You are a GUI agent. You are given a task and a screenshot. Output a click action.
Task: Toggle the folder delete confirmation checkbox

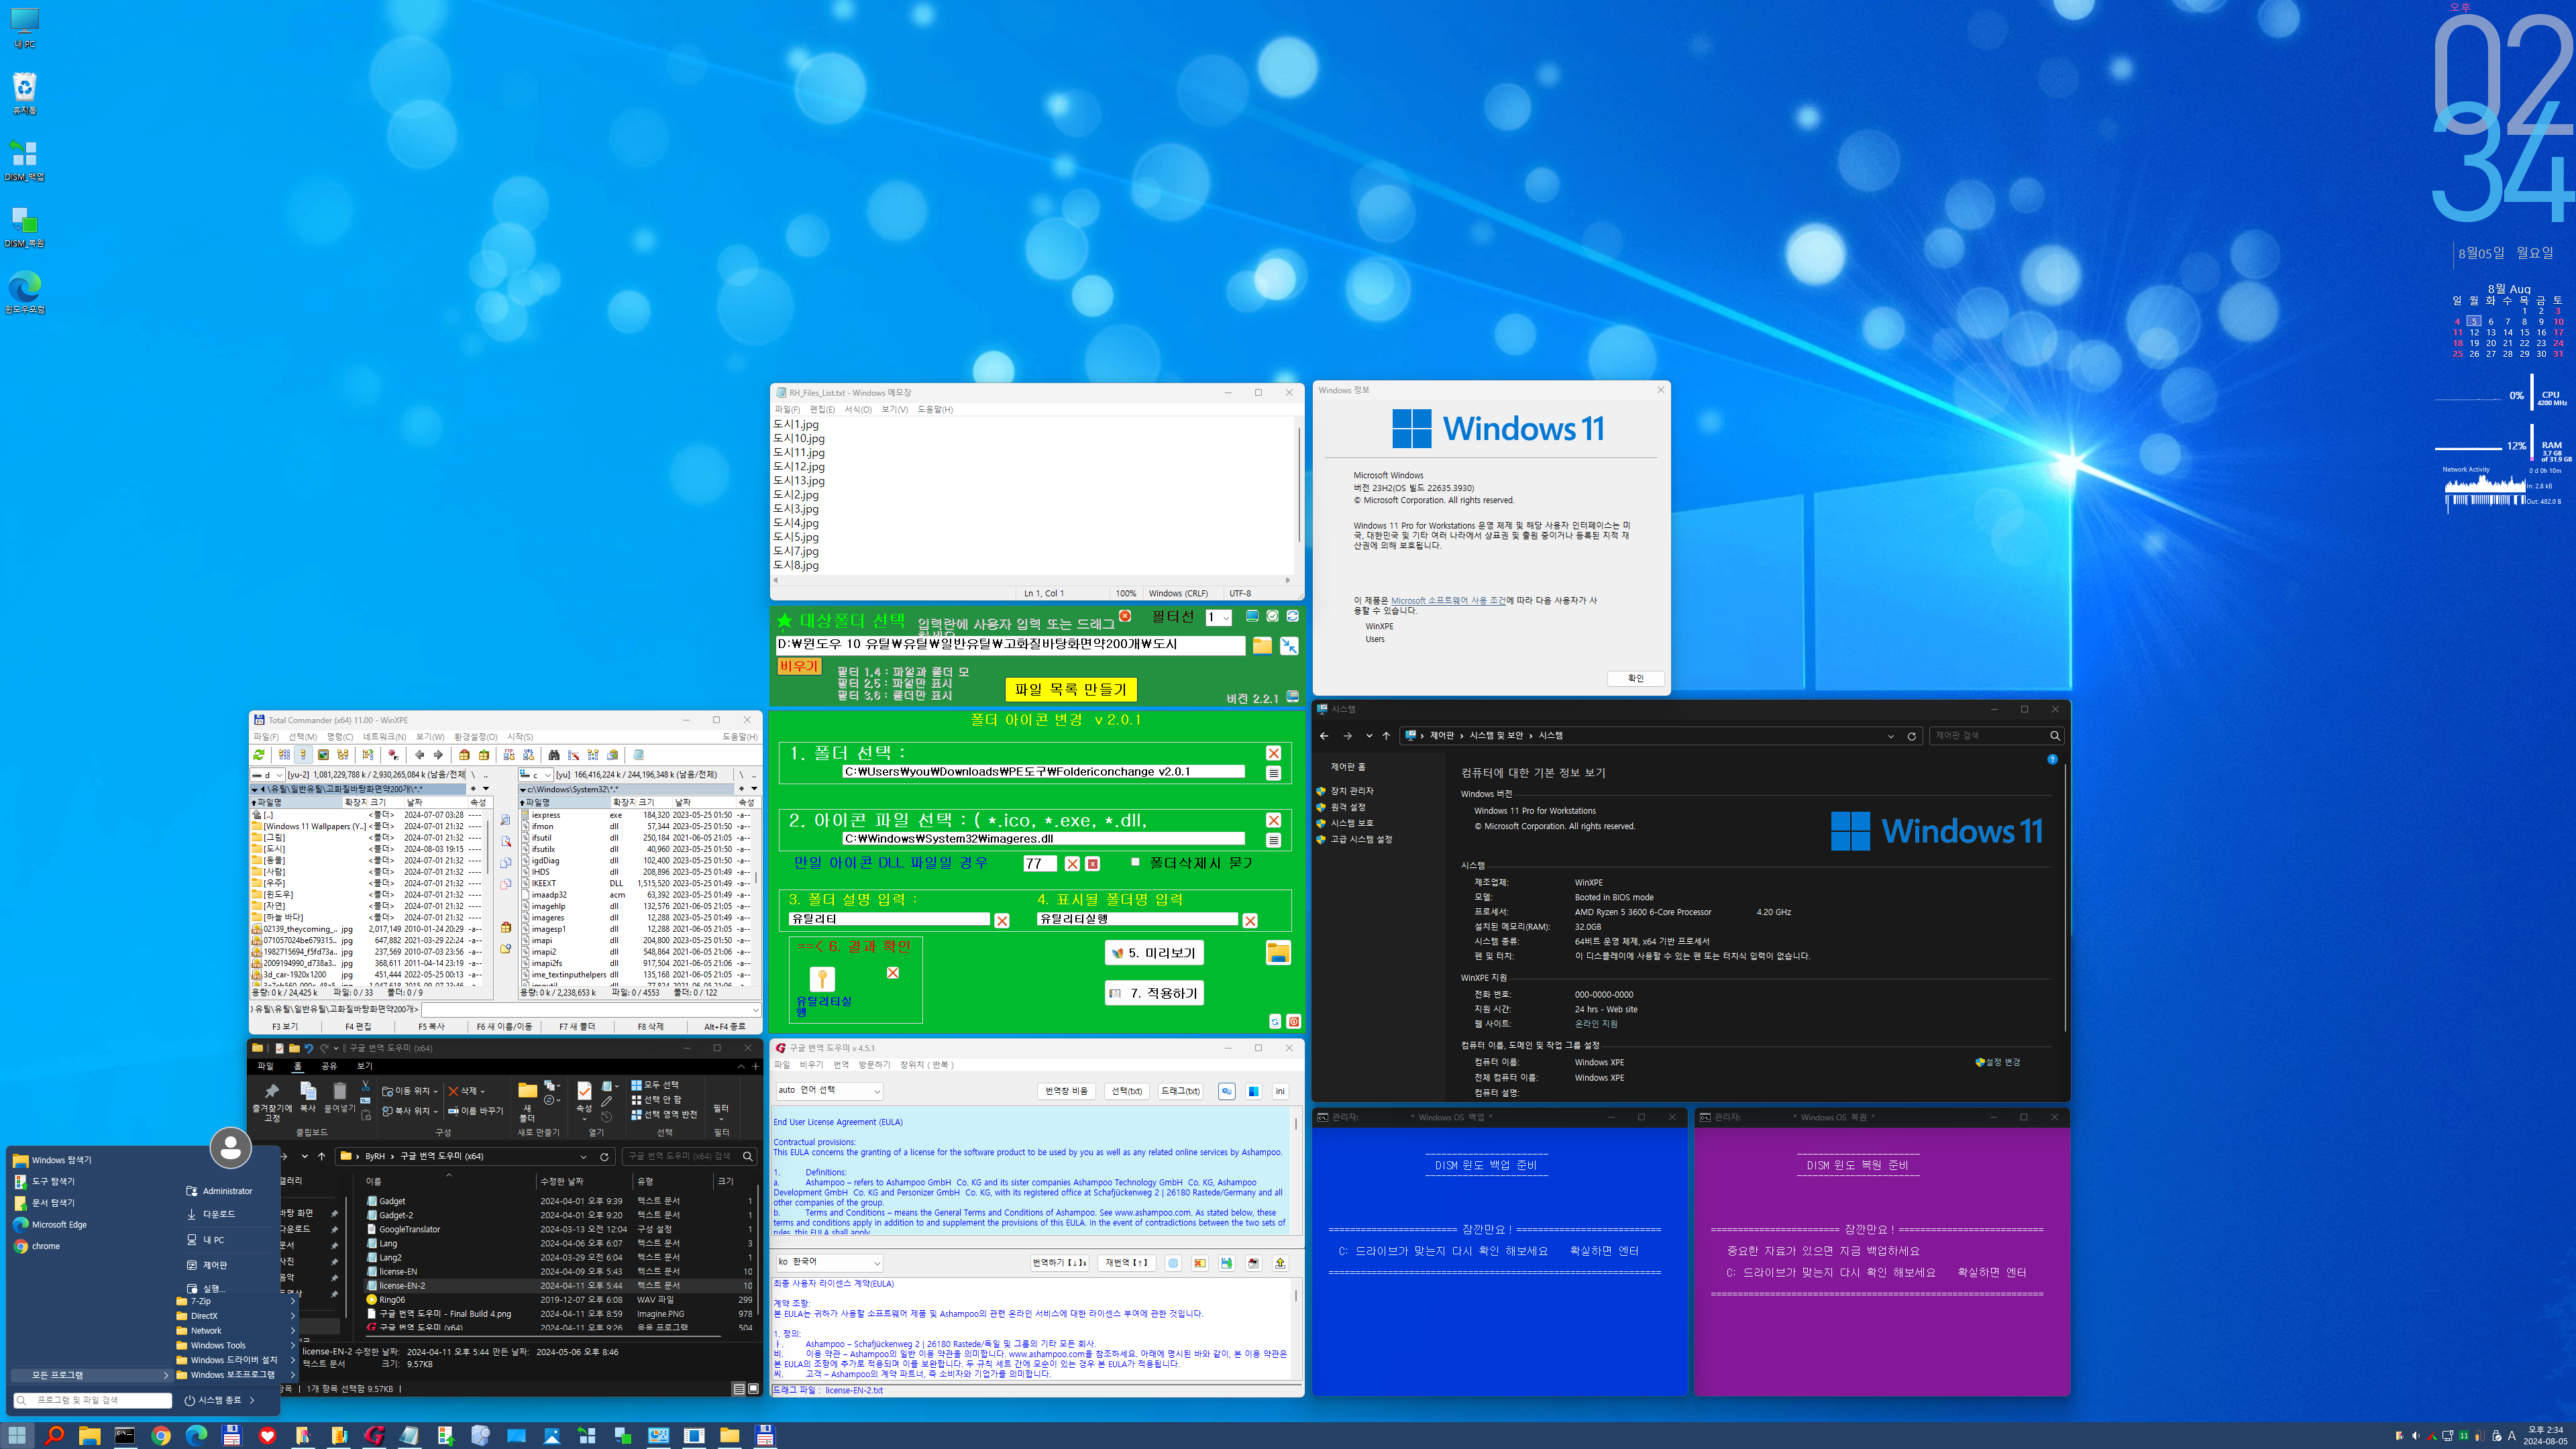1135,861
